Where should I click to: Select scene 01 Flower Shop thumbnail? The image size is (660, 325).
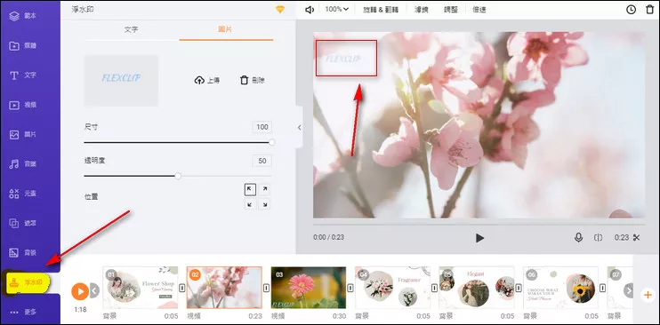[141, 288]
